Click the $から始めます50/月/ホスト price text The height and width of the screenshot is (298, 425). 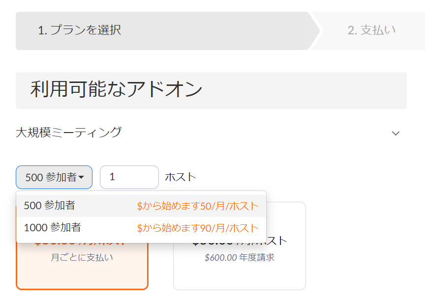coord(197,206)
